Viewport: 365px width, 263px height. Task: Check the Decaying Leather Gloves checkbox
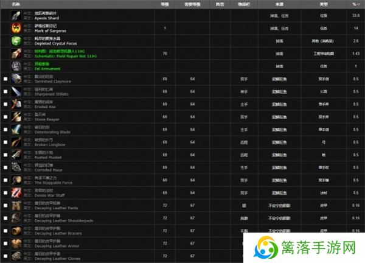click(5, 256)
